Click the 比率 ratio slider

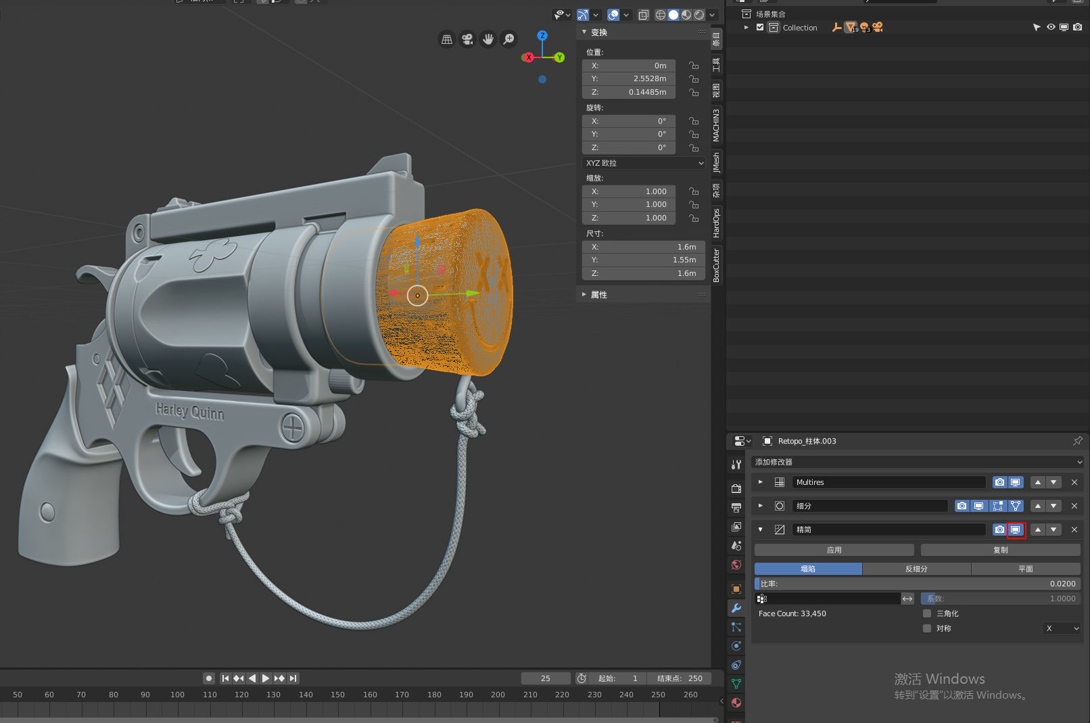(x=918, y=584)
